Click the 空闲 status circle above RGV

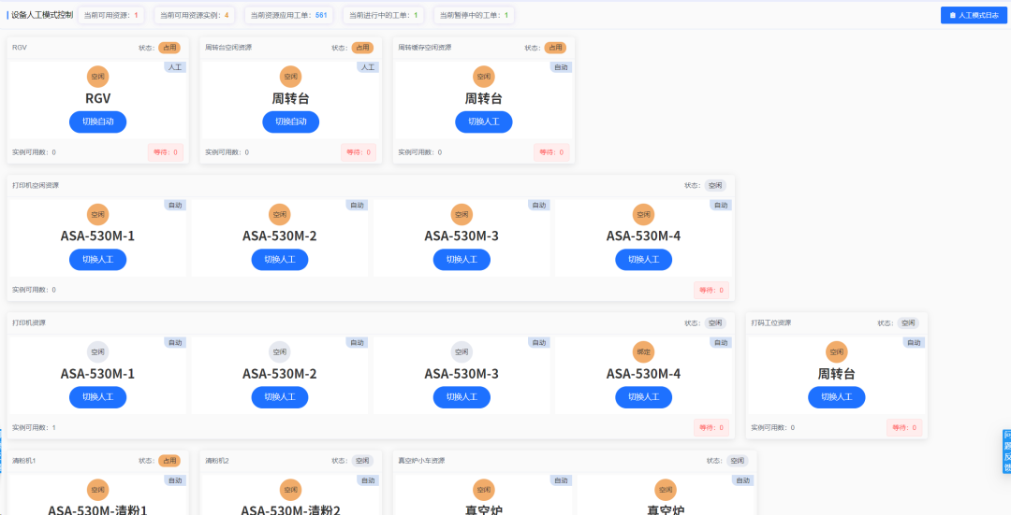tap(98, 77)
